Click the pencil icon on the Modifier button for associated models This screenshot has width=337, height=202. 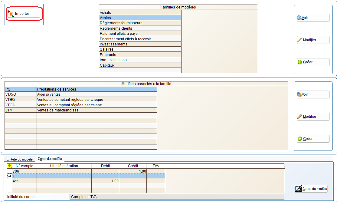tap(299, 117)
